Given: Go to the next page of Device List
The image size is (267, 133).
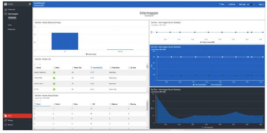Looking at the screenshot, I should [40, 65].
